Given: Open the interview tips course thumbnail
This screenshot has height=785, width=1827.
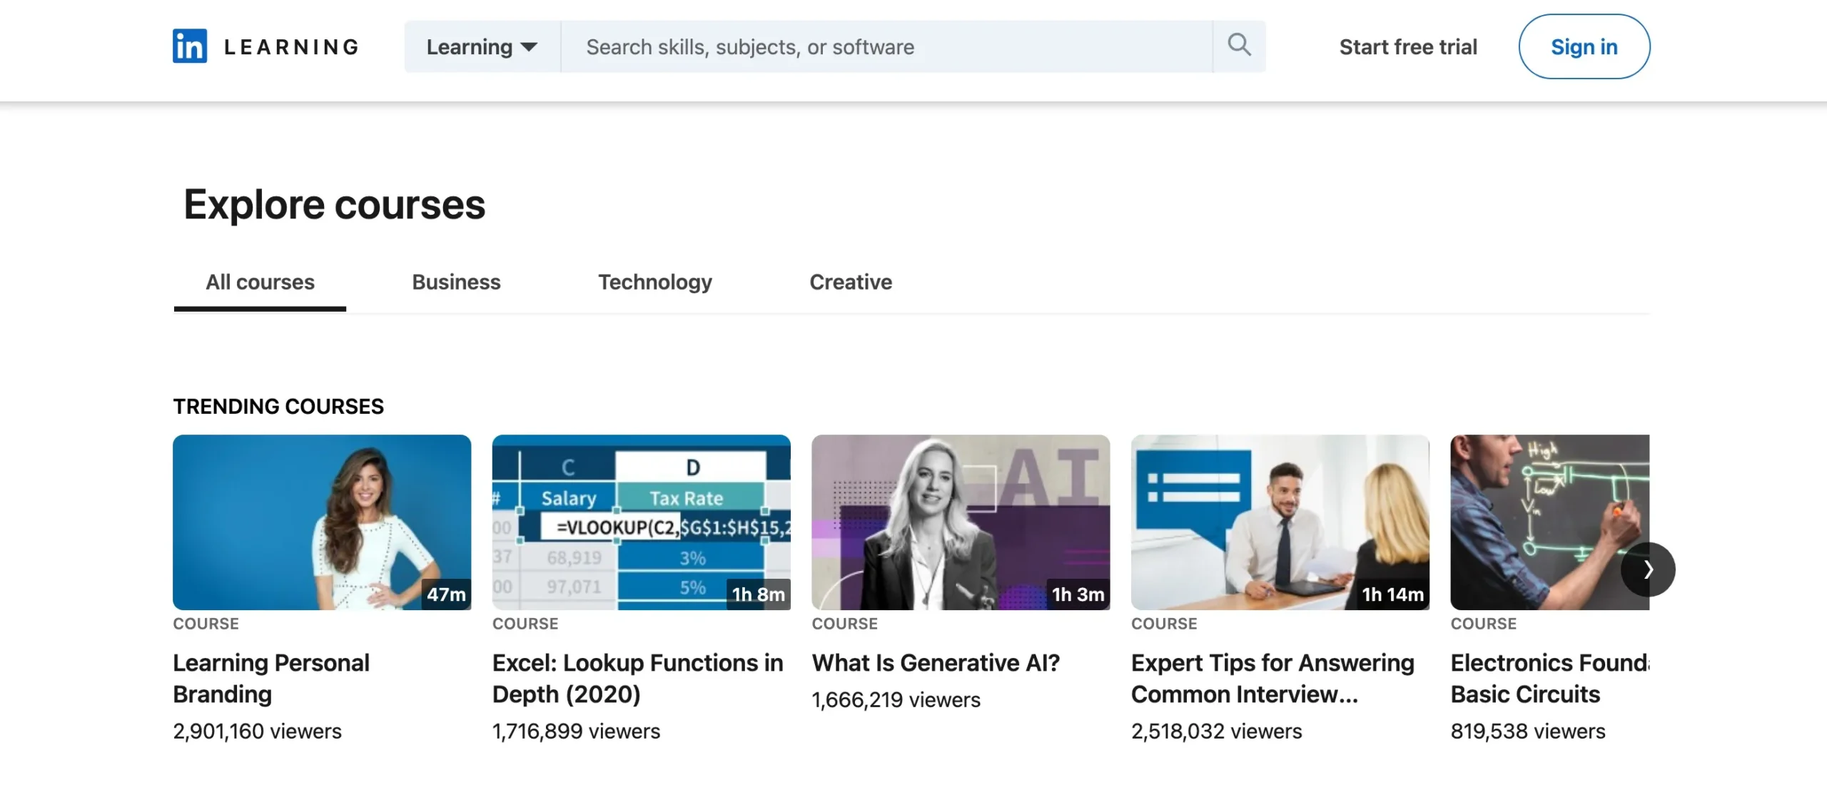Looking at the screenshot, I should (x=1280, y=522).
